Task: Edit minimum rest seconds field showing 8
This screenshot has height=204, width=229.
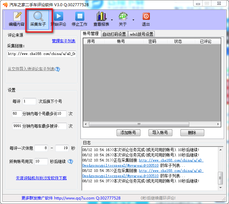Action: tap(41, 148)
